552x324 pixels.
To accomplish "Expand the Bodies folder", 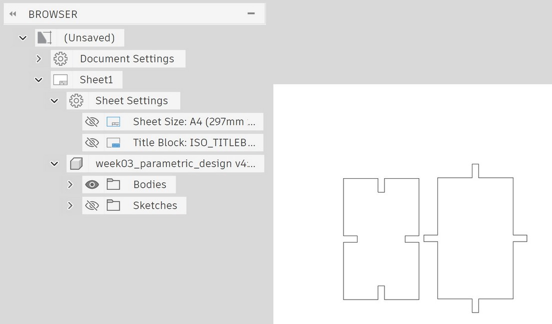I will pyautogui.click(x=70, y=185).
